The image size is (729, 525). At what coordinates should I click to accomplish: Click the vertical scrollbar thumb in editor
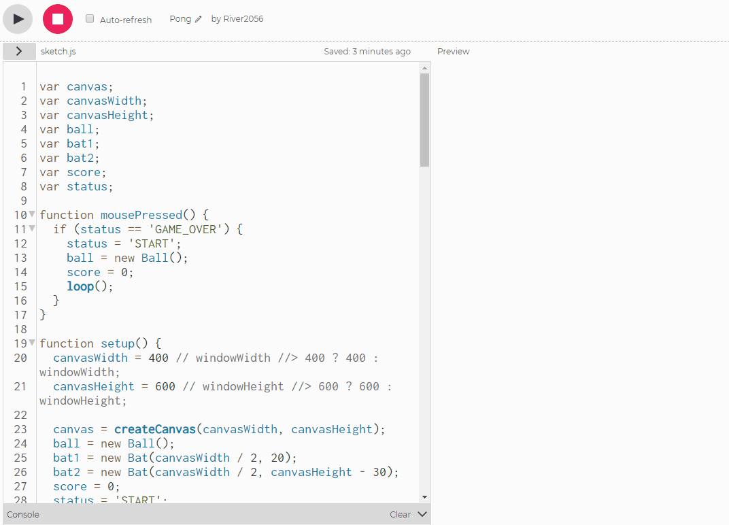424,120
